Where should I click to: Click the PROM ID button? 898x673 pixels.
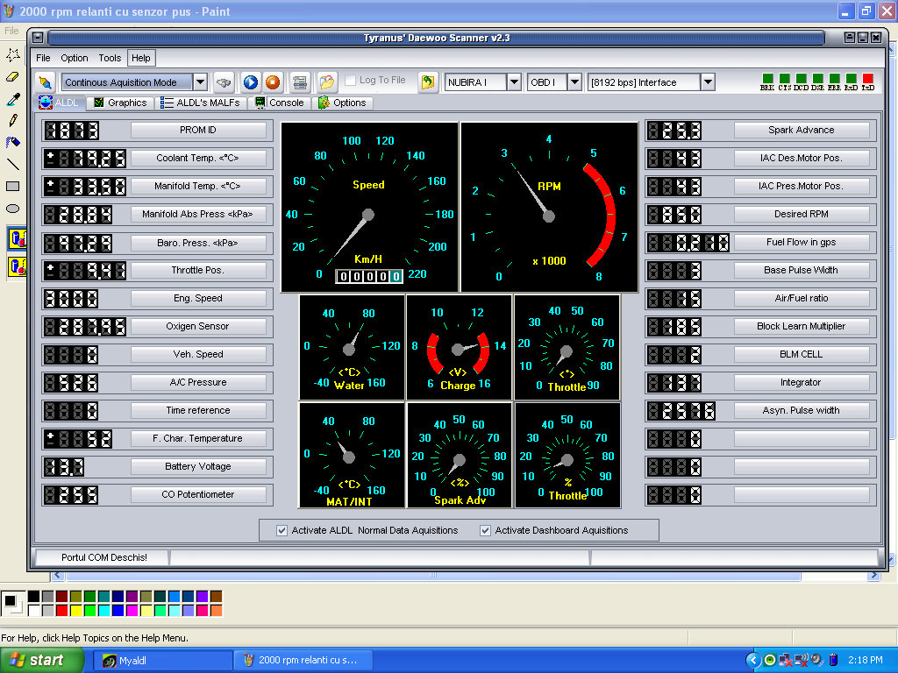point(198,130)
